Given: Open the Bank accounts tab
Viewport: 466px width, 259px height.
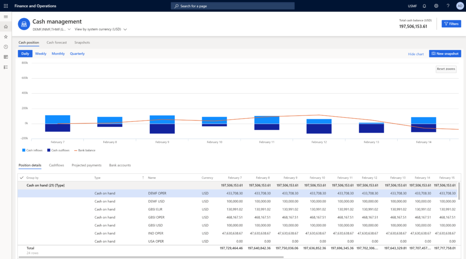Looking at the screenshot, I should point(120,165).
